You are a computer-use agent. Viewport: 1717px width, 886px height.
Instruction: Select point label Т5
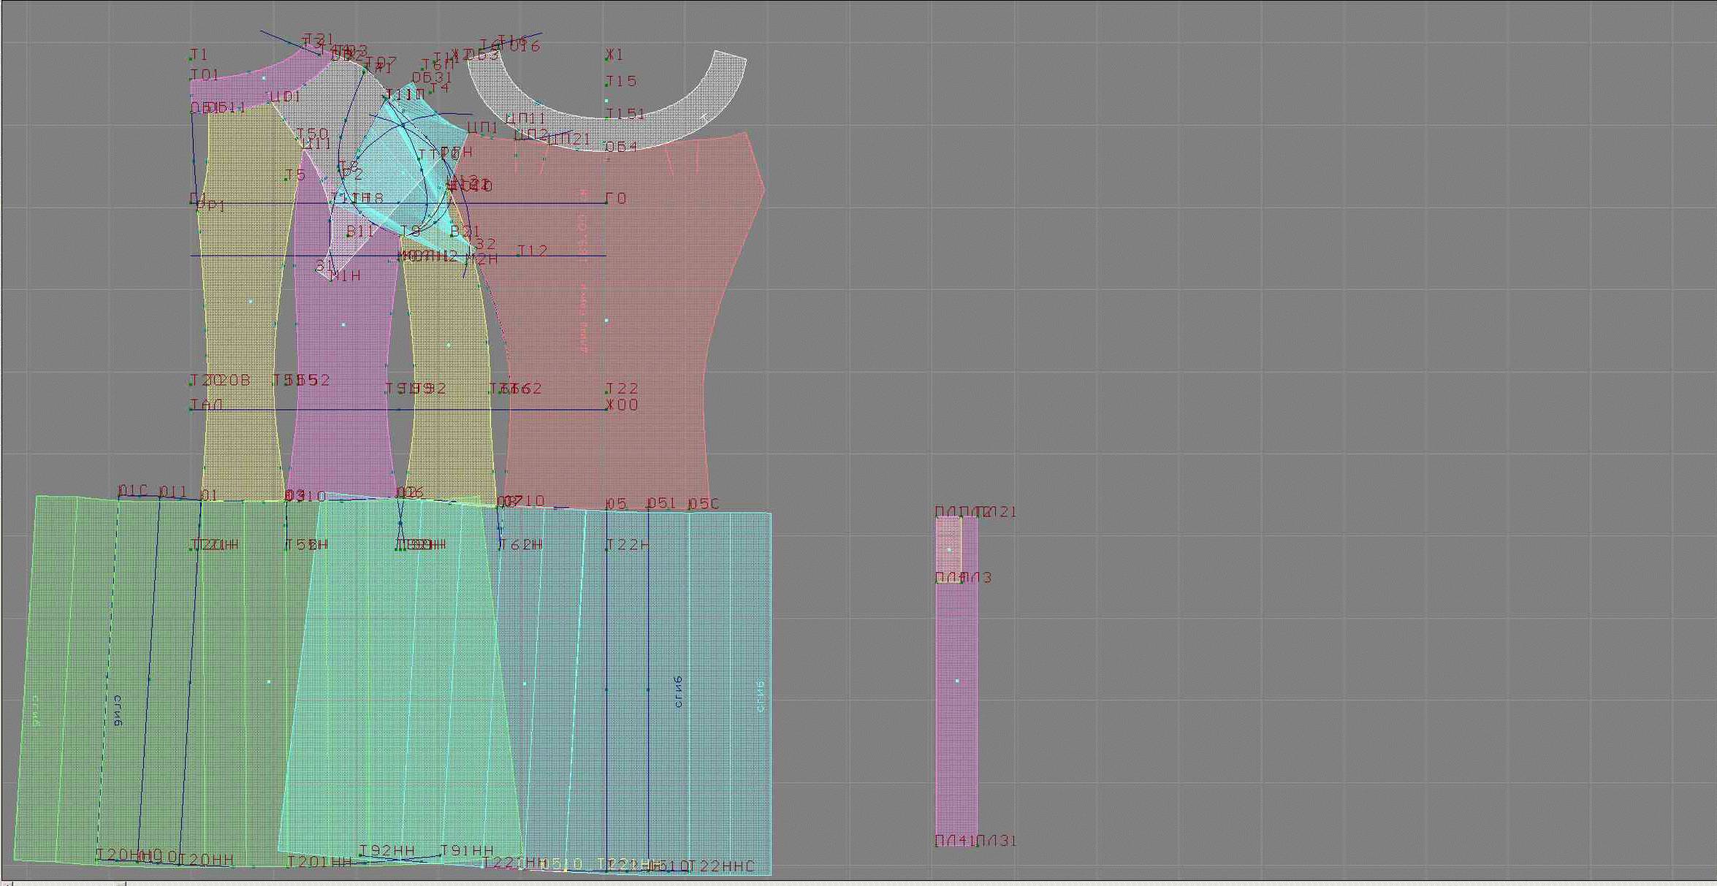pos(295,175)
